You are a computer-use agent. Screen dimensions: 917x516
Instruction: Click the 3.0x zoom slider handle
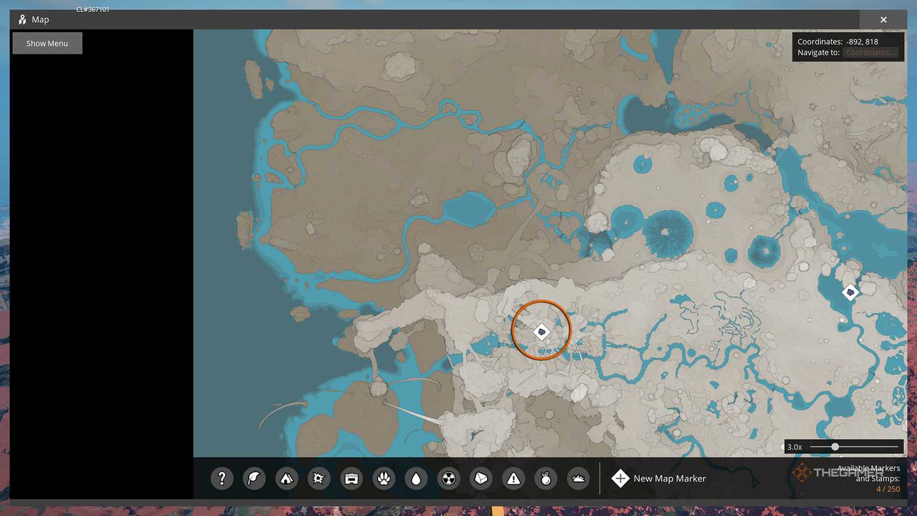tap(835, 446)
